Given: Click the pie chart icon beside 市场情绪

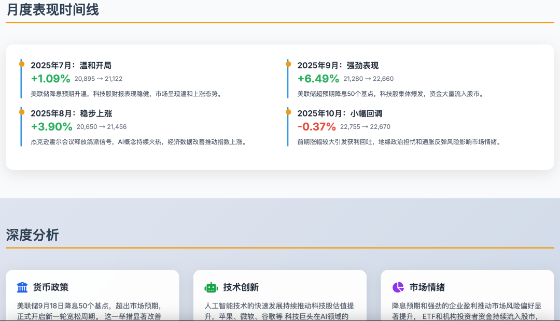Looking at the screenshot, I should (x=398, y=287).
